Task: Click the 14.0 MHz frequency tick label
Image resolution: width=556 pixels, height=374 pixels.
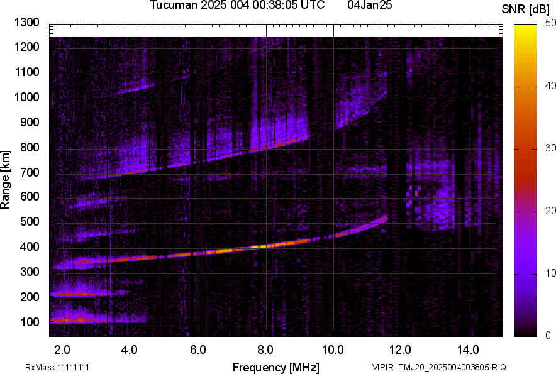Action: point(469,348)
